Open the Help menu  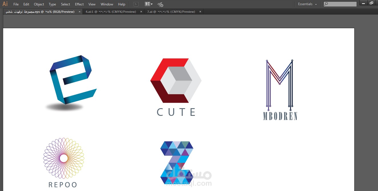tap(122, 4)
